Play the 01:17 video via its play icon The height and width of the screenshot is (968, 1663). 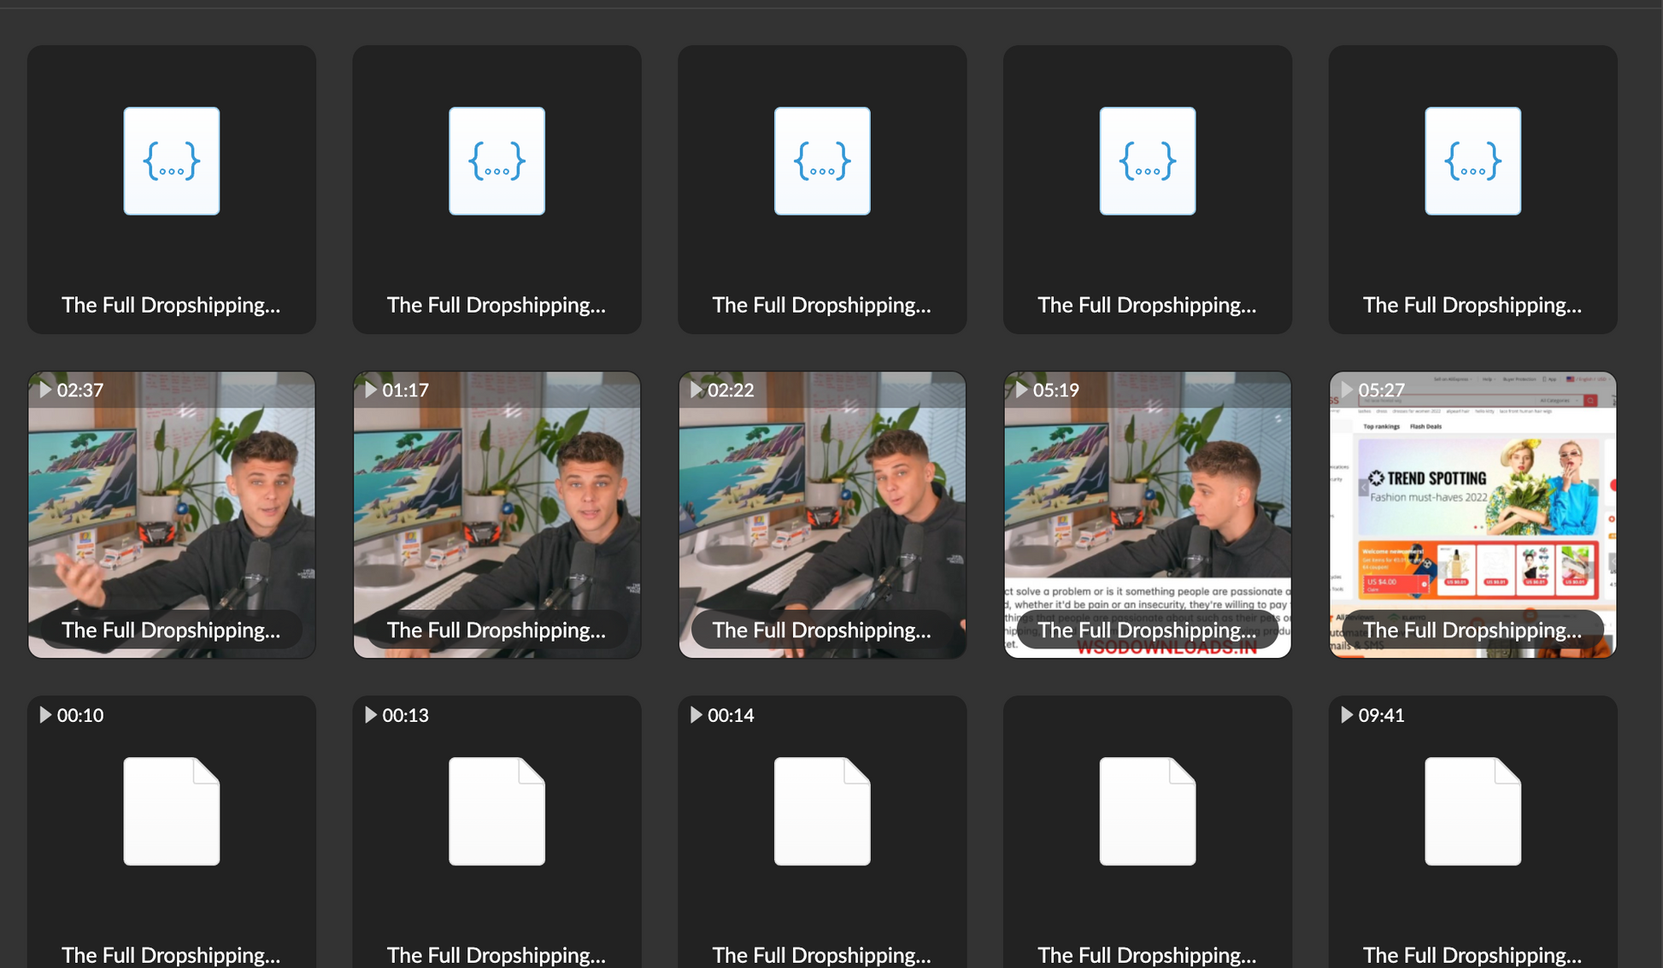coord(371,390)
